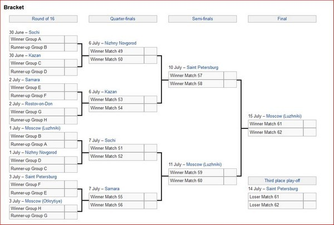Screen dimensions: 334x225
Task: Select the score box next to Winner Match 49
Action: (x=151, y=51)
